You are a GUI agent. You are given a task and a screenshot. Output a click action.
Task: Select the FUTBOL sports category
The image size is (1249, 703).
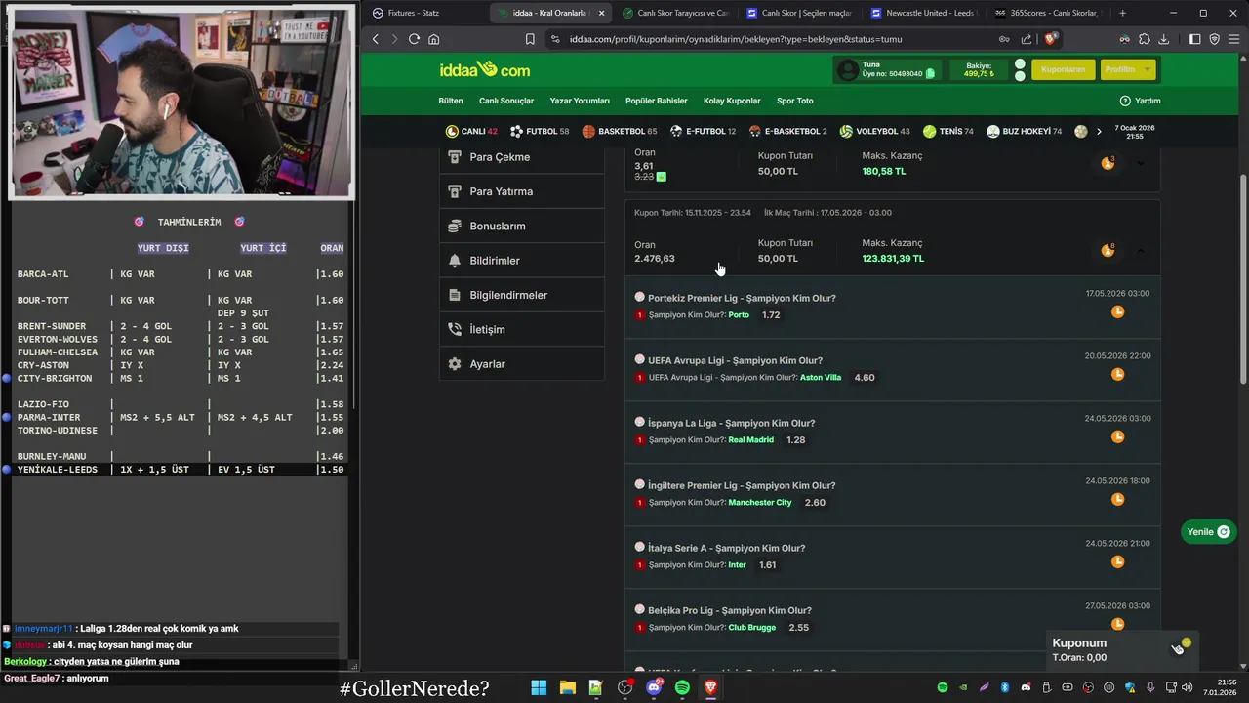click(x=541, y=131)
